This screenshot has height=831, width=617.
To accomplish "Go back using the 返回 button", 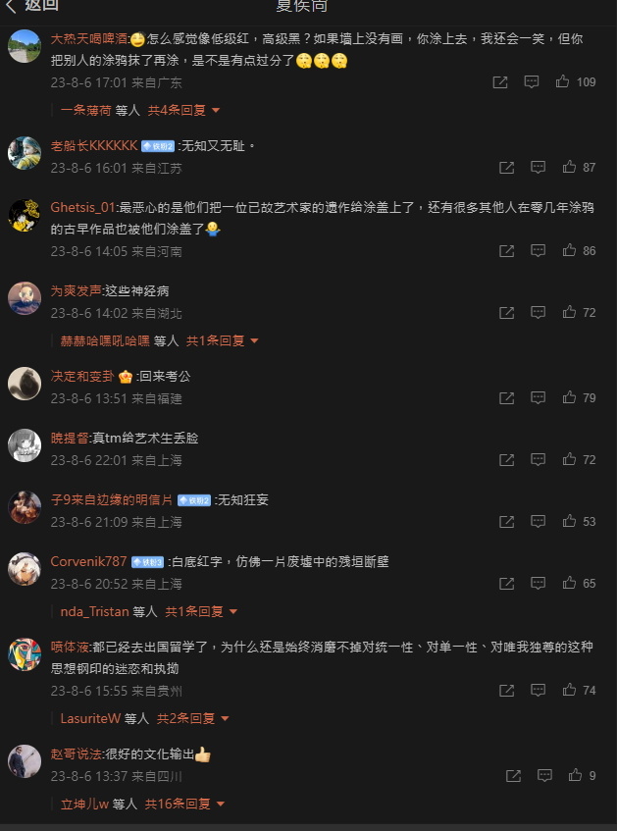I will pos(32,5).
